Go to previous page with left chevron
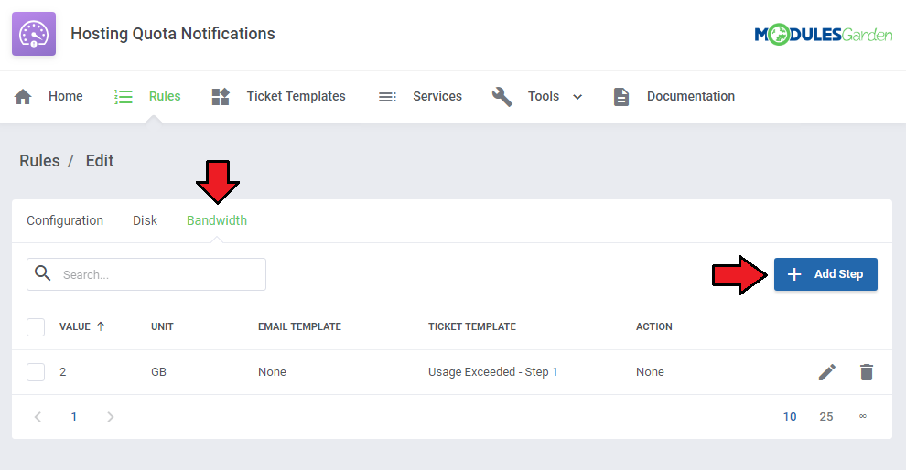Image resolution: width=906 pixels, height=470 pixels. click(x=38, y=417)
